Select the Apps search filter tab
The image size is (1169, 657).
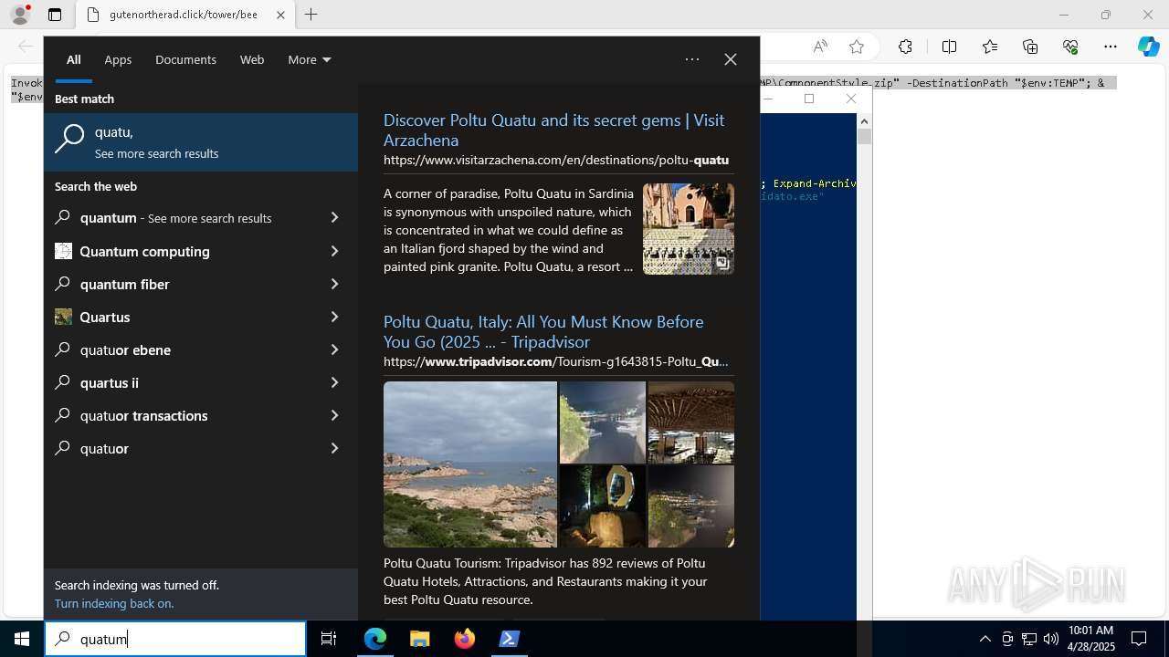[118, 59]
